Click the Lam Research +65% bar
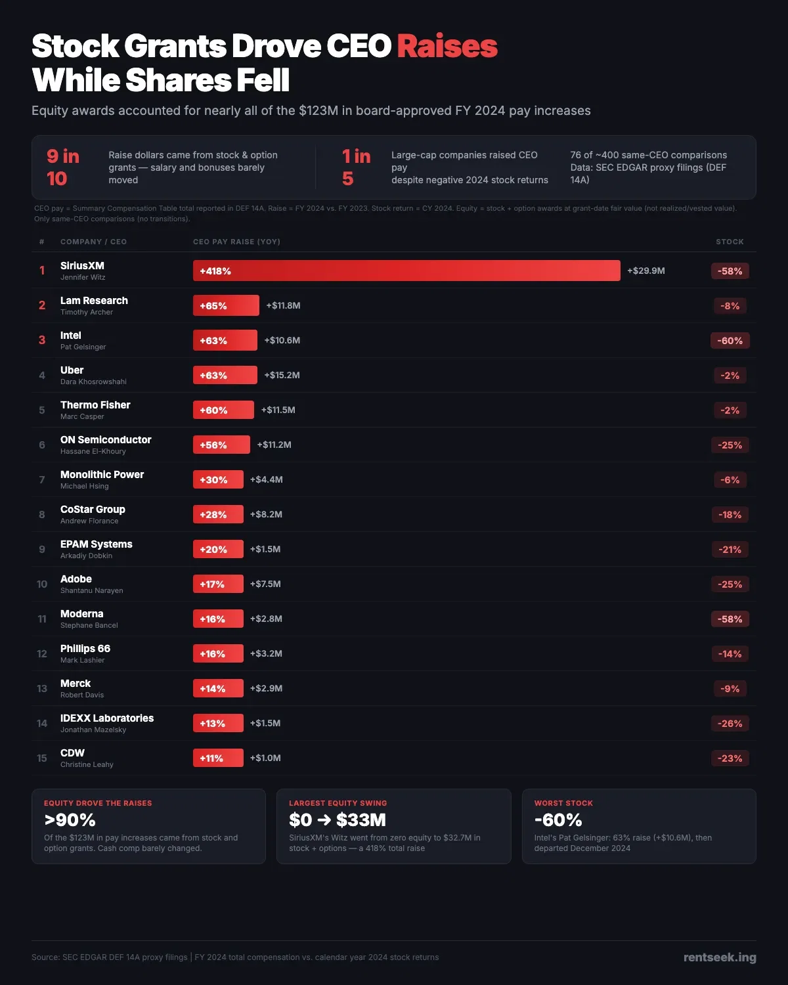This screenshot has width=788, height=985. pos(226,305)
